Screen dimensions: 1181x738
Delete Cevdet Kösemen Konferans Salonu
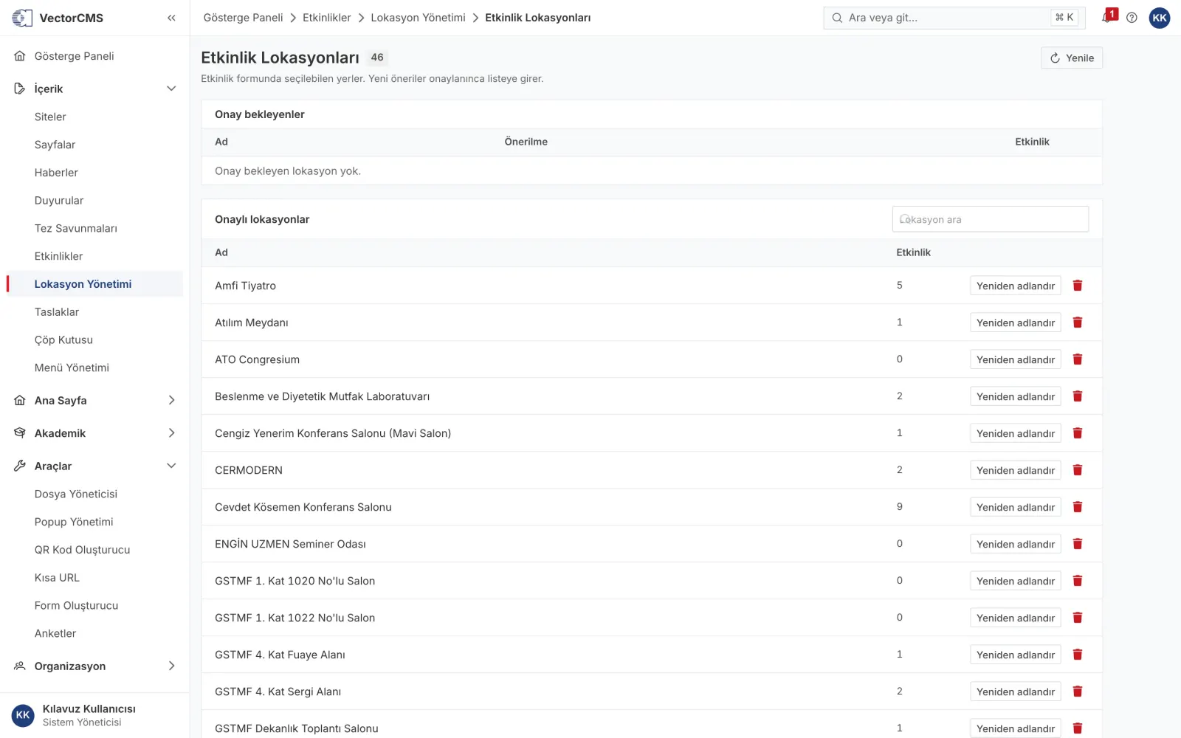(x=1078, y=507)
